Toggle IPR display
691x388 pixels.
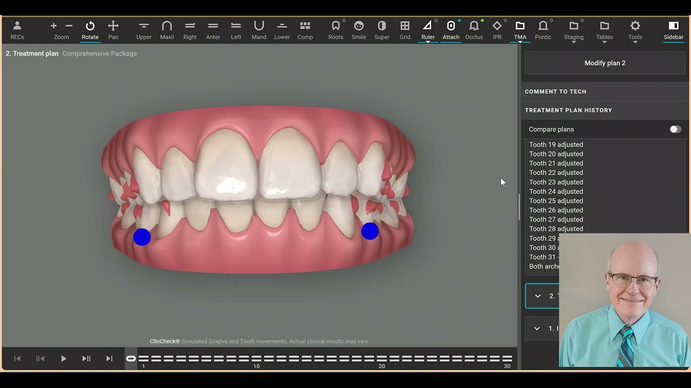click(x=497, y=30)
